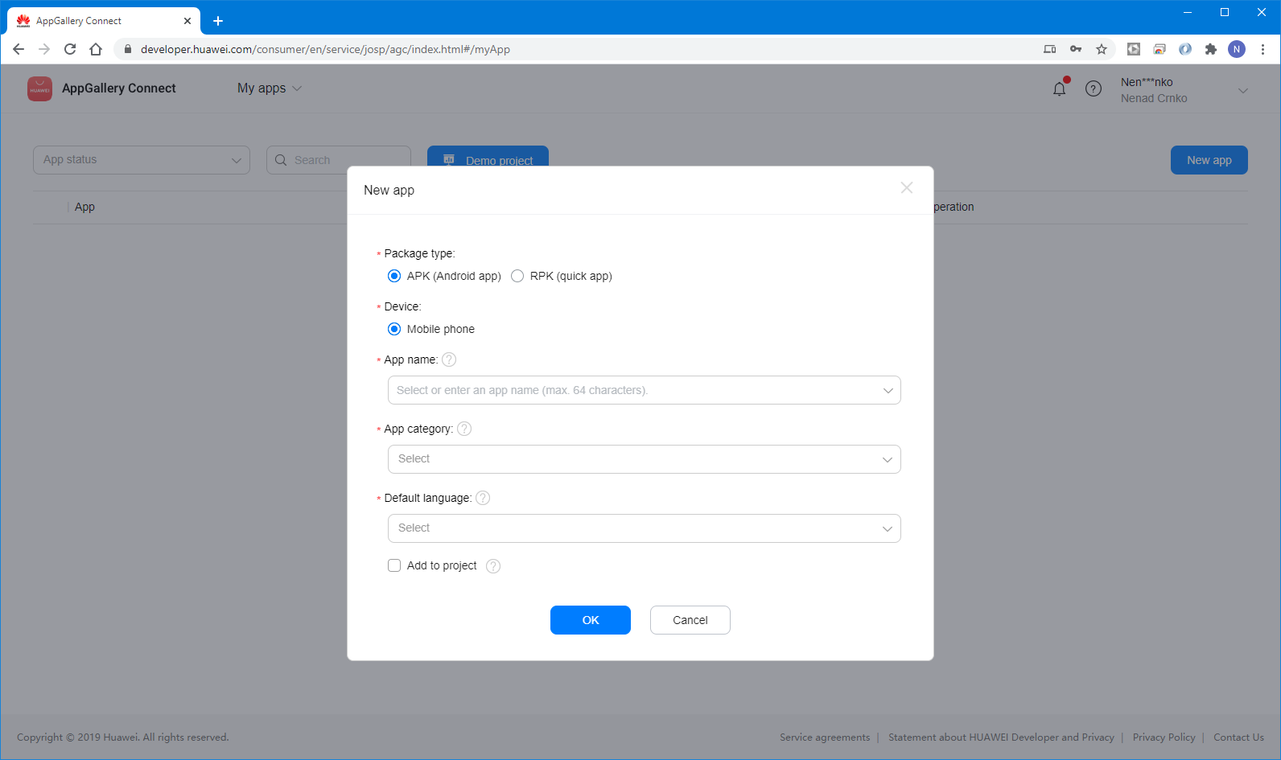Open the App name combo box
Viewport: 1281px width, 760px height.
[644, 390]
